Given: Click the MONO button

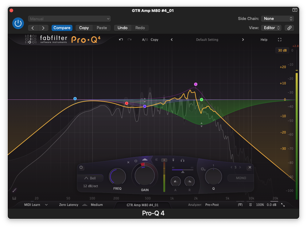Looking at the screenshot, I should 241,178.
